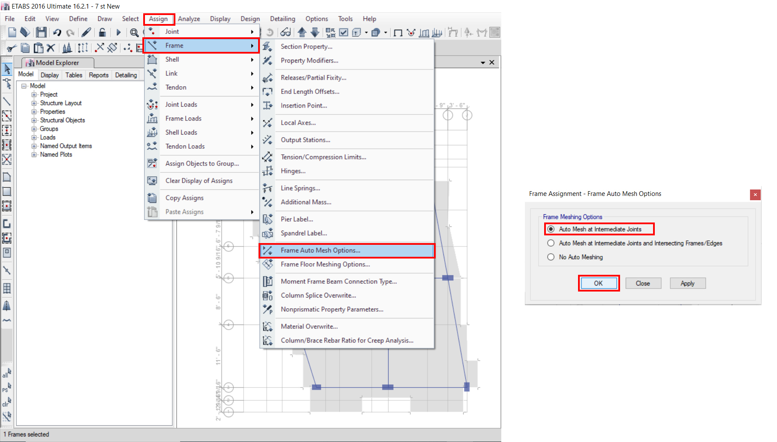Select the Save model icon
The width and height of the screenshot is (777, 442).
(41, 32)
